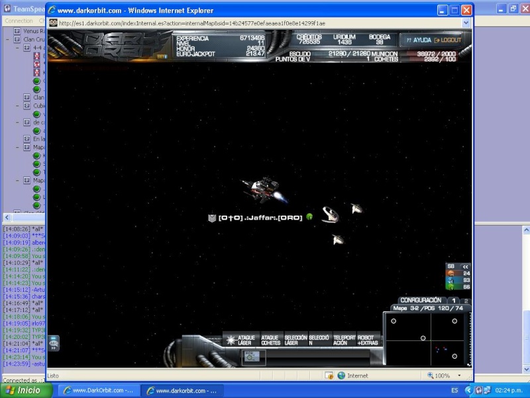Viewport: 530px width, 398px height.
Task: Open the Windows Inicio start button
Action: [26, 390]
